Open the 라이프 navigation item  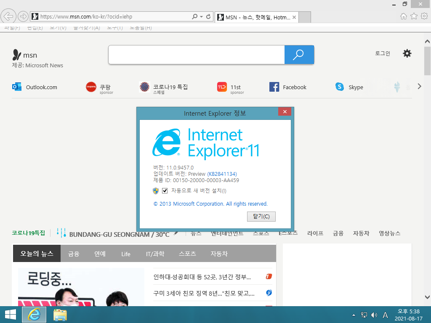[x=315, y=233]
